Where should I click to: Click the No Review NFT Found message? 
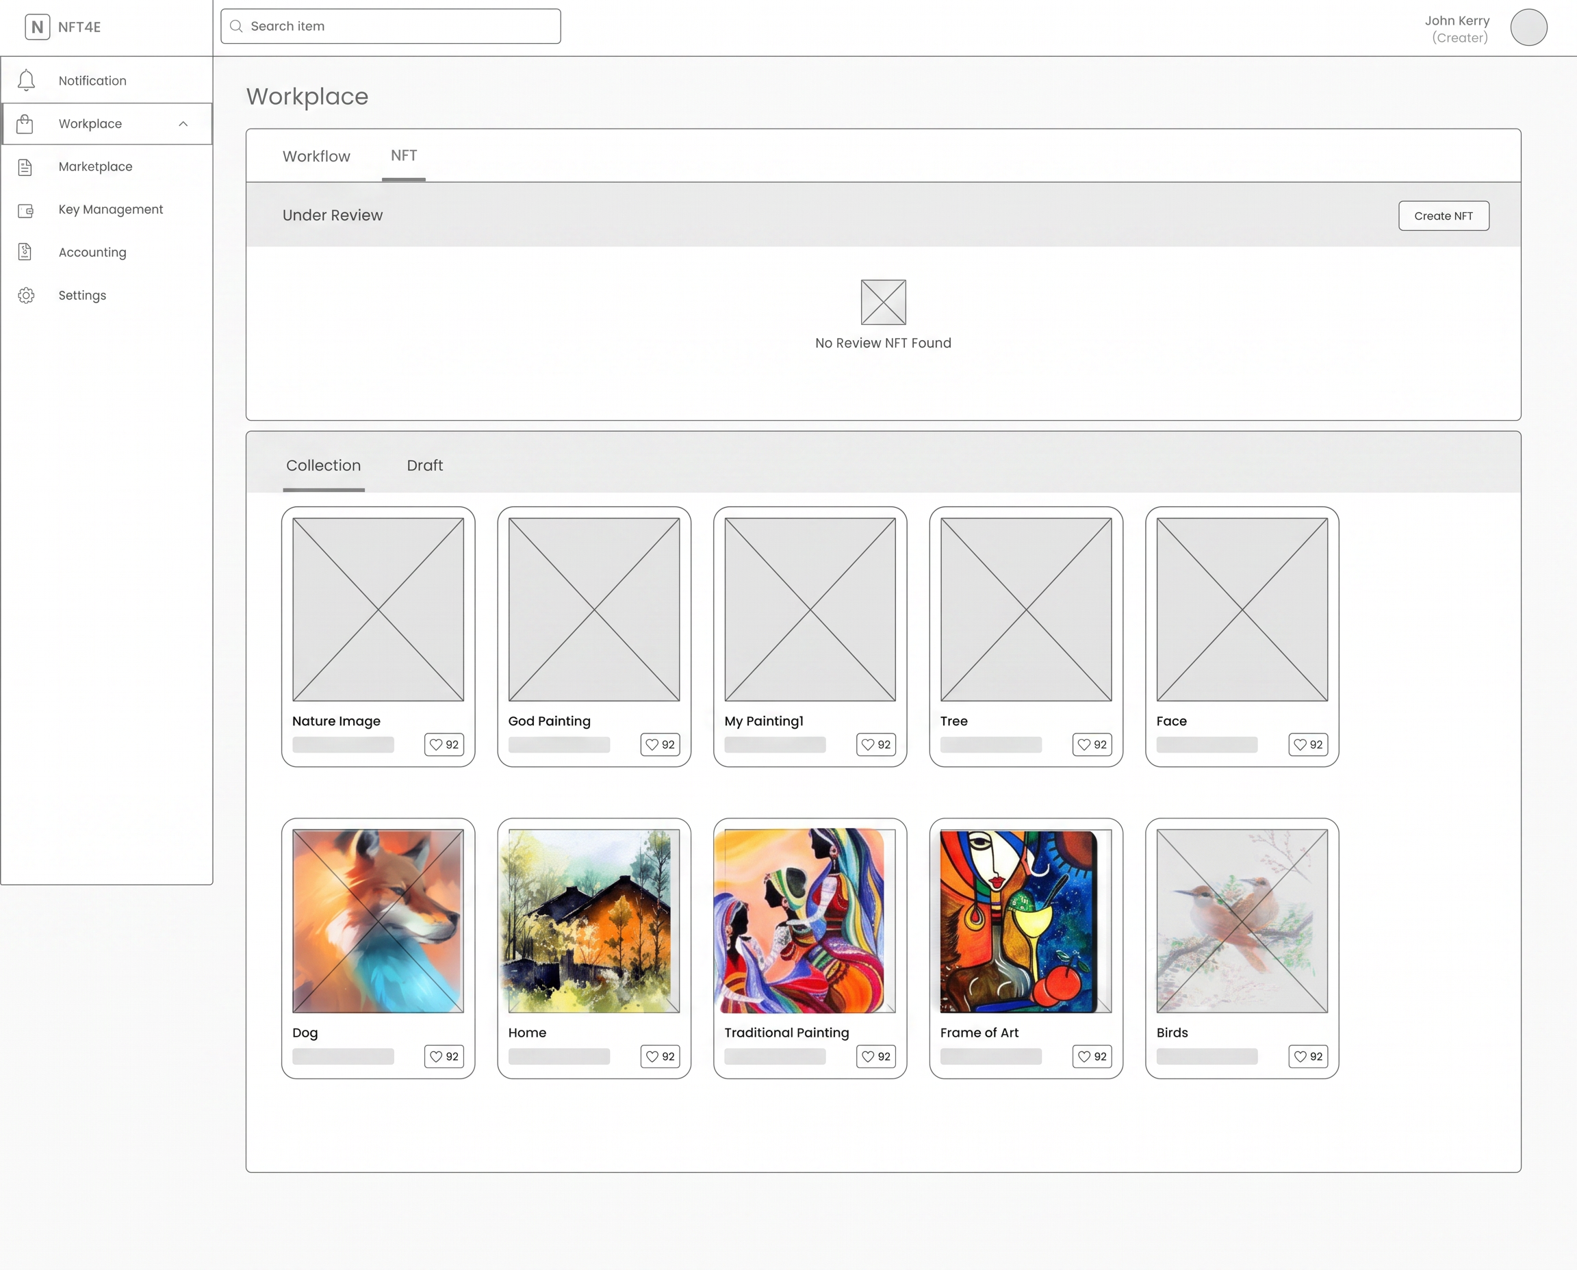[883, 343]
